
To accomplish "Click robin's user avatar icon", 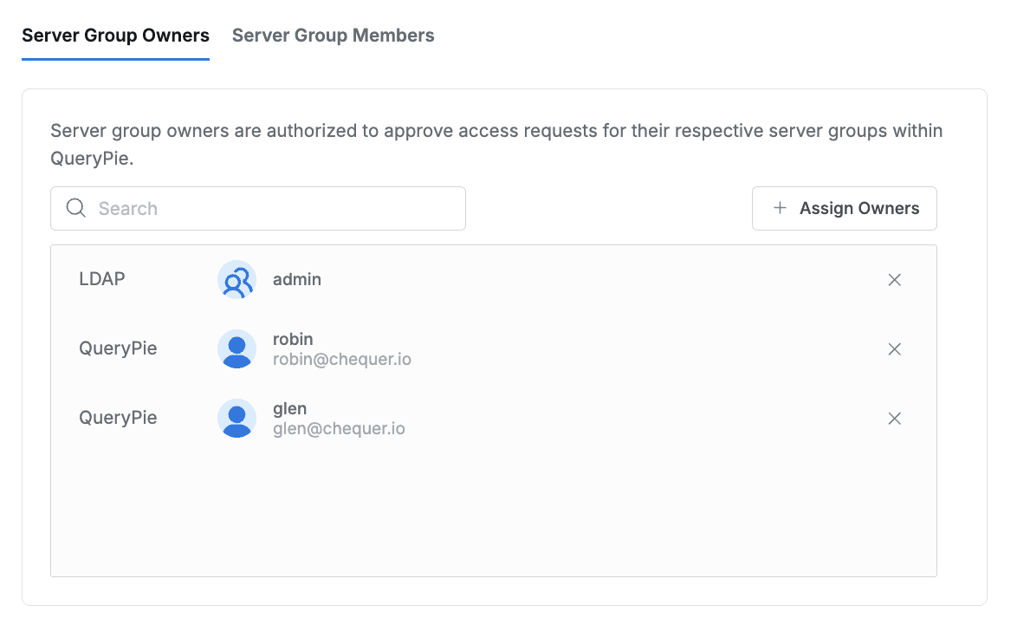I will click(x=236, y=349).
